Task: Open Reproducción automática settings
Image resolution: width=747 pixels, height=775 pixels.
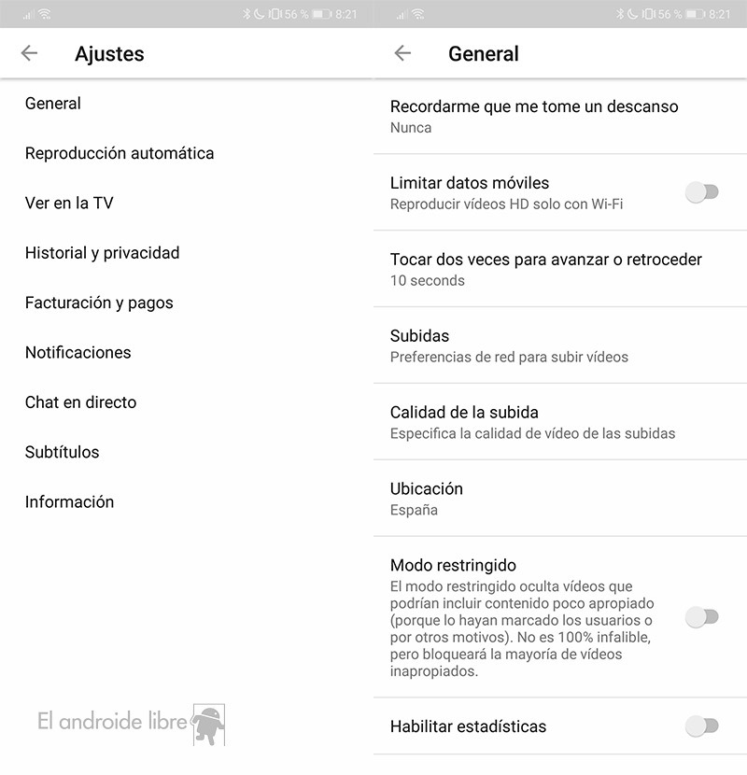Action: pos(120,153)
